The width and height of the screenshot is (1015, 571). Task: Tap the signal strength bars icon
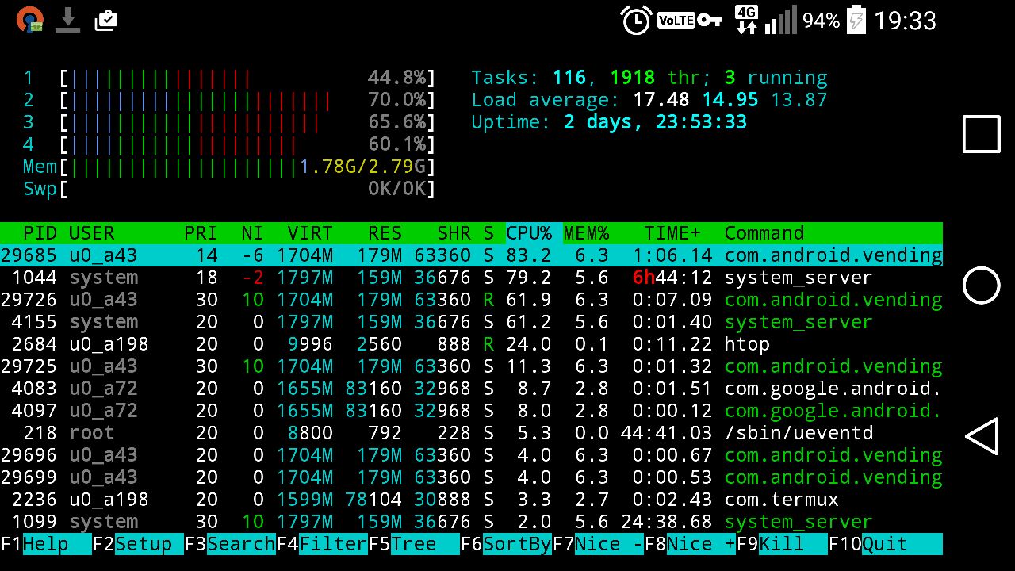click(x=781, y=21)
